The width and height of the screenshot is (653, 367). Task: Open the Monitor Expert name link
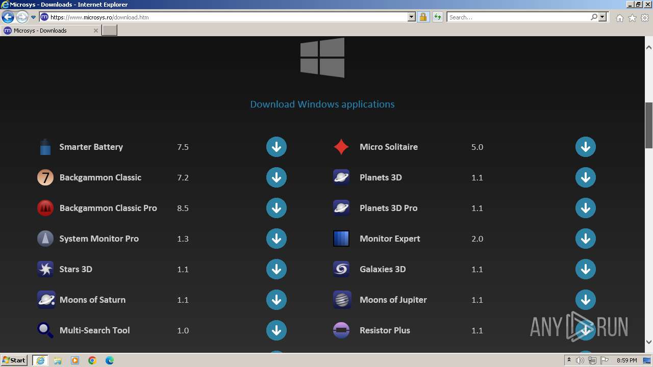coord(390,239)
